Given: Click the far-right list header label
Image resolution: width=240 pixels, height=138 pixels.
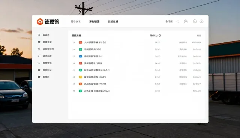Looking at the screenshot, I should (x=199, y=36).
